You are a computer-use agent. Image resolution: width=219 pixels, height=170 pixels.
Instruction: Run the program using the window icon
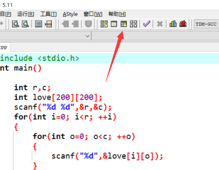click(114, 24)
